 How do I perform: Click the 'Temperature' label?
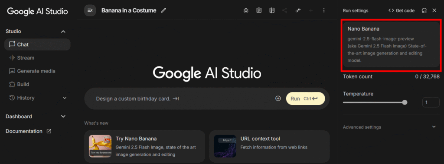click(358, 94)
